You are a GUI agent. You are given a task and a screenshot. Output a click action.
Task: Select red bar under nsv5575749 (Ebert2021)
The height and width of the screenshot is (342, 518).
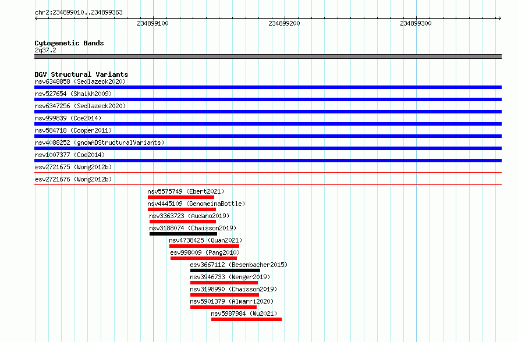click(181, 197)
